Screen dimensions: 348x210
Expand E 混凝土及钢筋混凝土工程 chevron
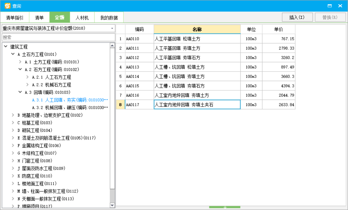tap(13, 138)
